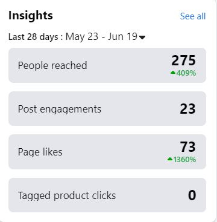Click the 275 people reached number
Screen dimensions: 217x222
click(x=183, y=60)
